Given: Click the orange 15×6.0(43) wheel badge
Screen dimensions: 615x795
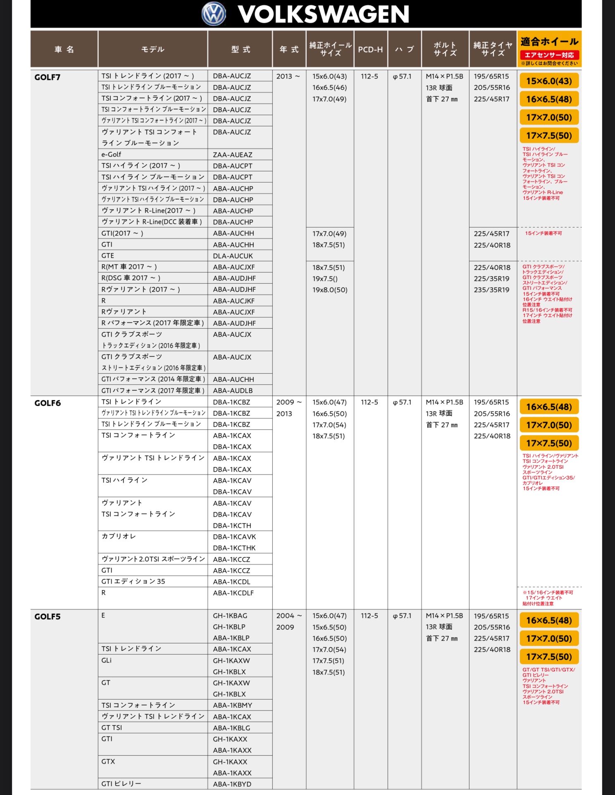Looking at the screenshot, I should (549, 81).
